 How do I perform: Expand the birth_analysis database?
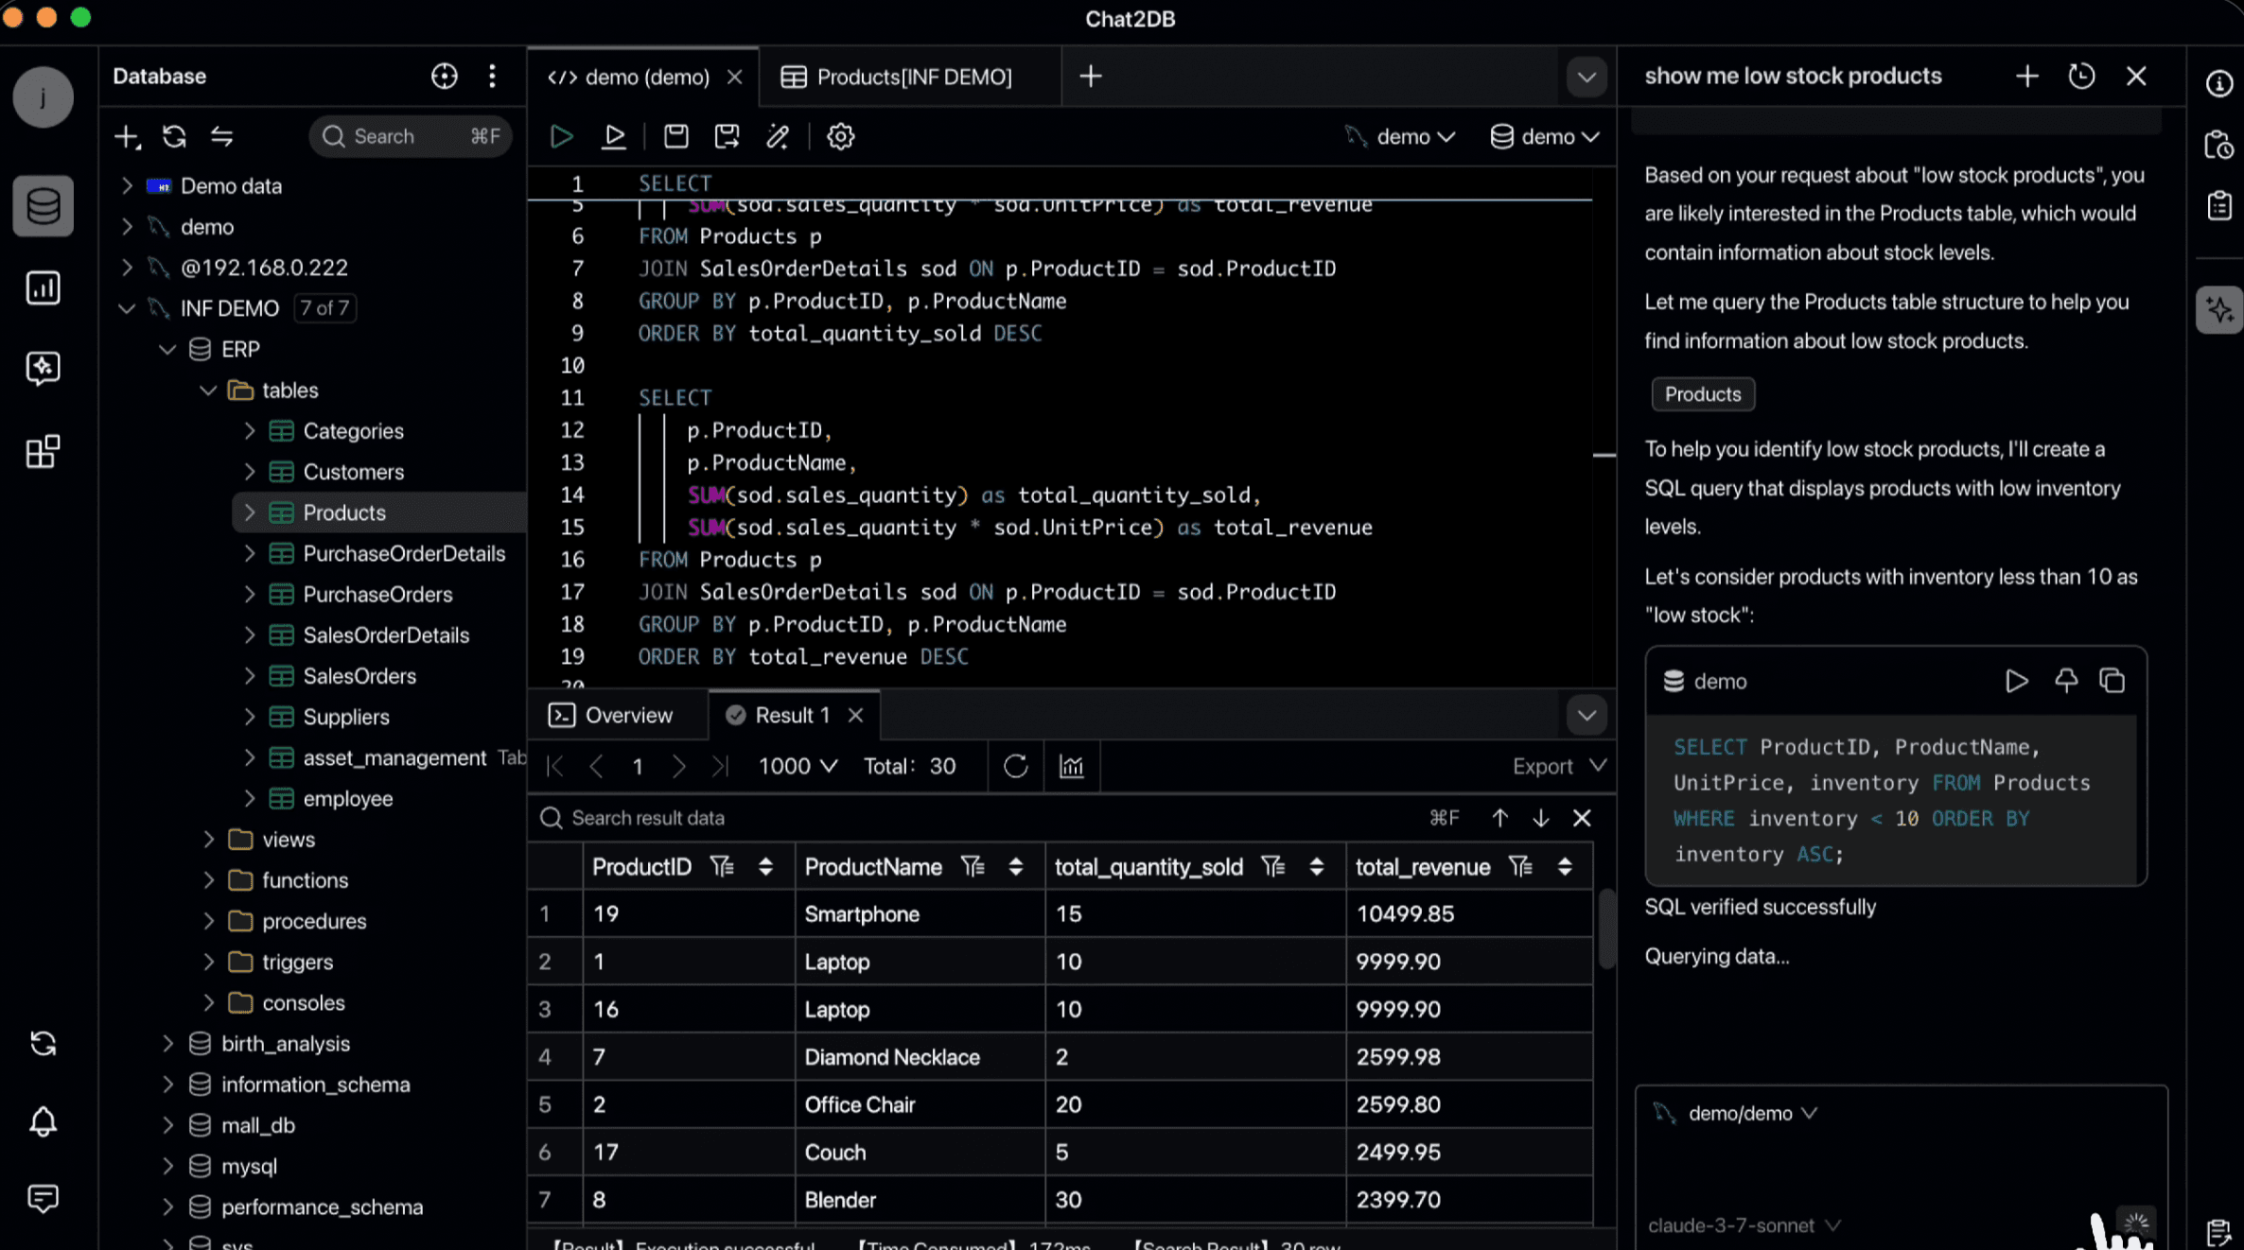[168, 1043]
